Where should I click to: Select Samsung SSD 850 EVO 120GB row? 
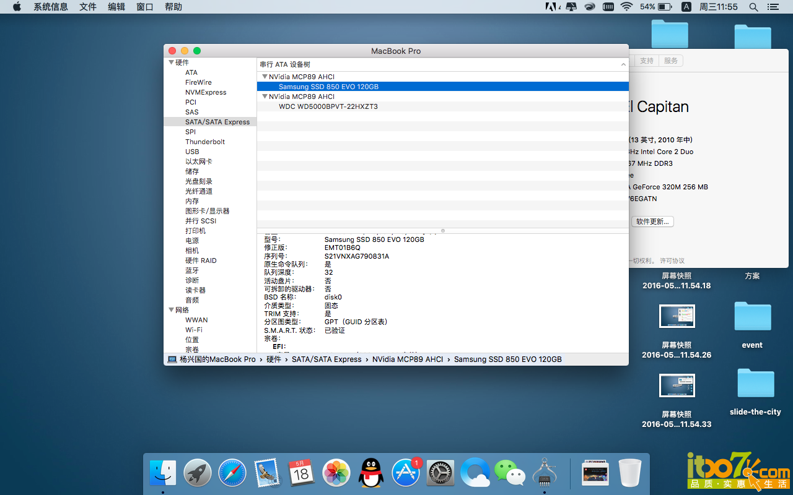pyautogui.click(x=443, y=87)
